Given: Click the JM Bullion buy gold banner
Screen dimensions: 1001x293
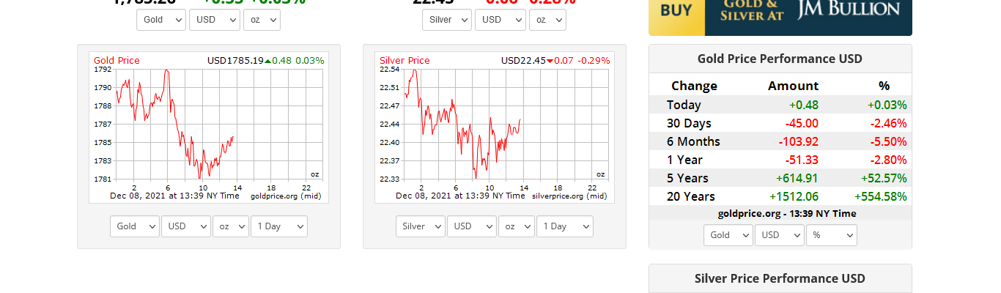Looking at the screenshot, I should click(x=780, y=17).
